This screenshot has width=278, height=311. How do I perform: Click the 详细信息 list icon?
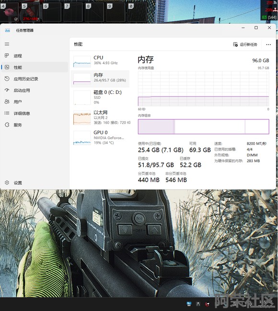[x=7, y=113]
